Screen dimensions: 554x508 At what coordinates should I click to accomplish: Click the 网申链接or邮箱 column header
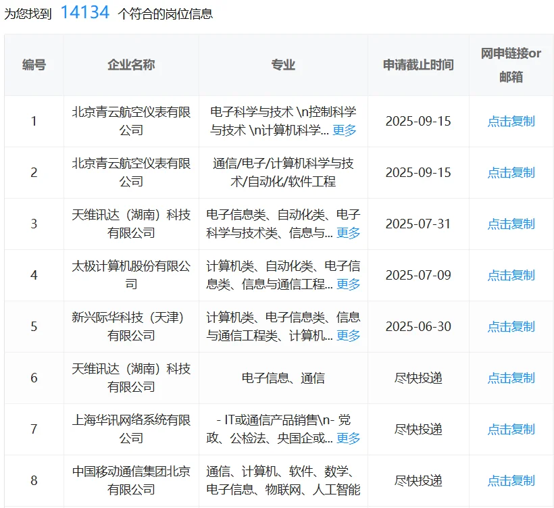pos(511,65)
